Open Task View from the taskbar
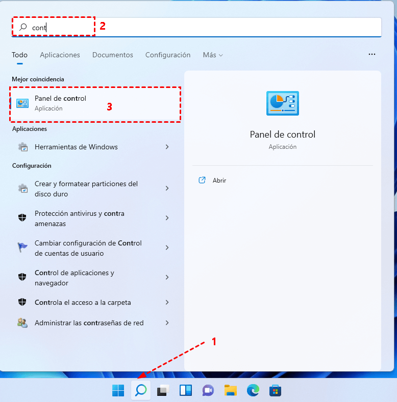The image size is (397, 402). click(163, 391)
